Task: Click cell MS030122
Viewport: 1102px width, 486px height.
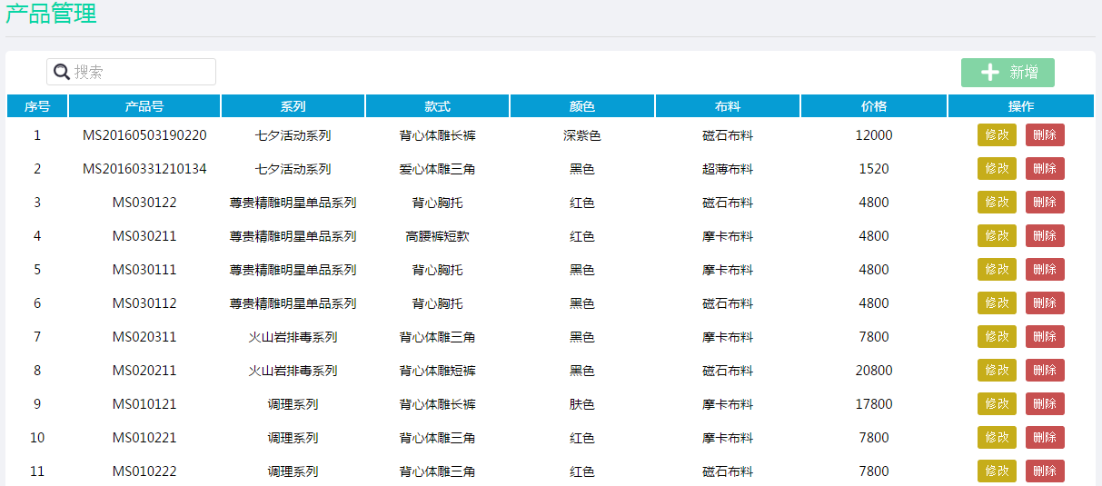Action: tap(144, 203)
